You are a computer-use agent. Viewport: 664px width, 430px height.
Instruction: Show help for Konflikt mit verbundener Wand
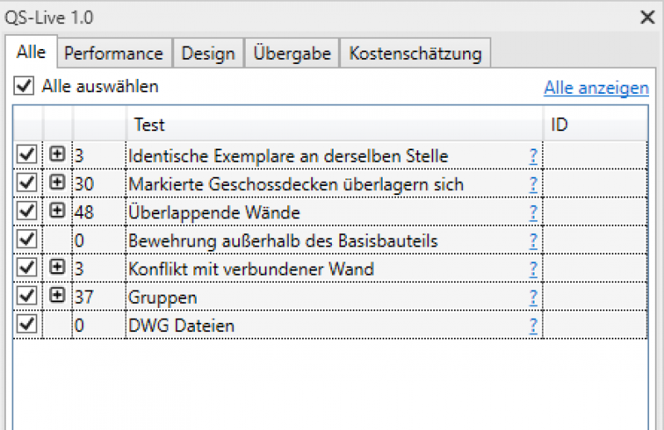tap(533, 269)
